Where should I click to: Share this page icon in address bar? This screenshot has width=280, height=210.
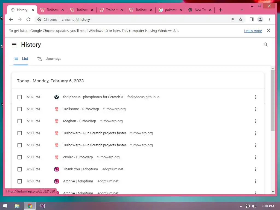(x=232, y=19)
